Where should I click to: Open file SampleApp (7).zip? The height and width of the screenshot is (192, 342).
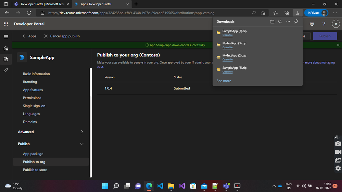(x=228, y=35)
